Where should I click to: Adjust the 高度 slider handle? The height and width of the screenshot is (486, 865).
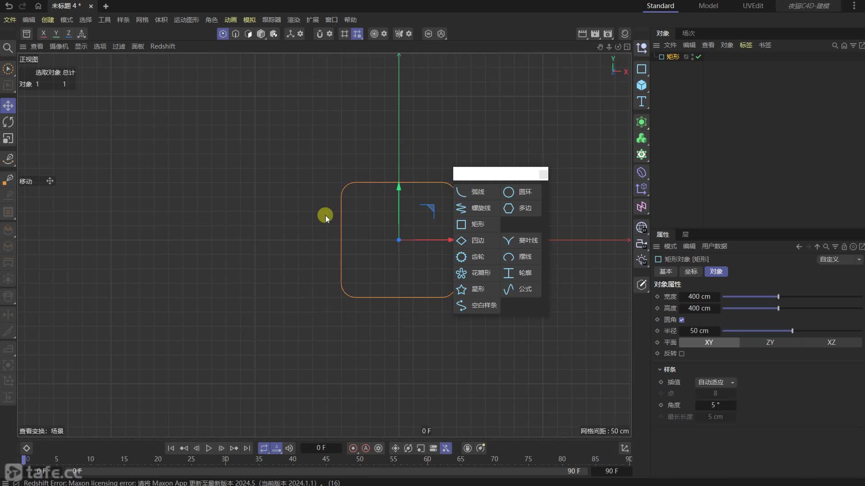(x=778, y=308)
